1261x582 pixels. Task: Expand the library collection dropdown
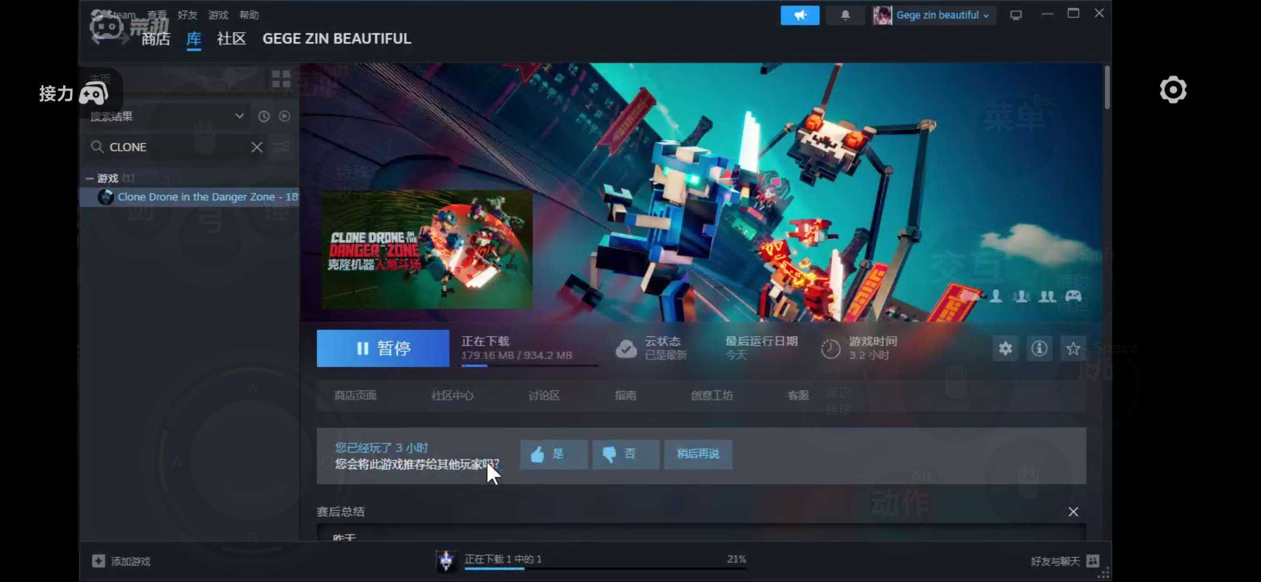point(239,116)
